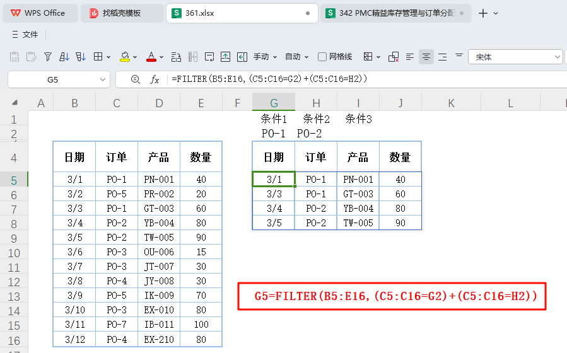Align text left in the toolbar
This screenshot has height=353, width=567.
(x=410, y=57)
